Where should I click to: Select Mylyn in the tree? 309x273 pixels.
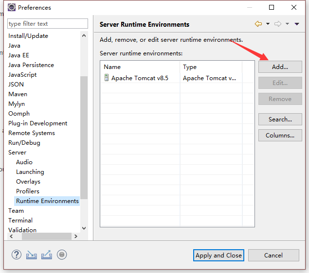17,104
